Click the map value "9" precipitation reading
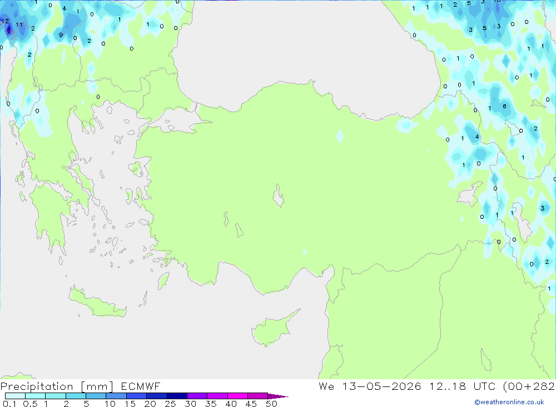Viewport: 556px width, 407px height. tap(61, 35)
